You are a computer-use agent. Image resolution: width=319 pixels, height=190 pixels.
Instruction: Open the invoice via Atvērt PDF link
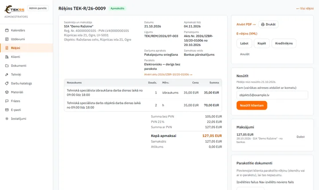click(246, 24)
